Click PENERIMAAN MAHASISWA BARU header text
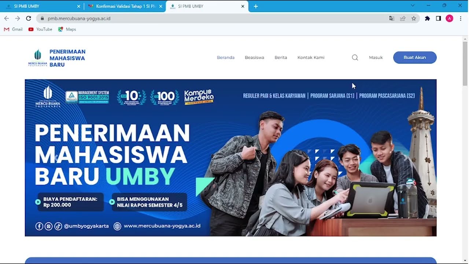 tap(67, 58)
